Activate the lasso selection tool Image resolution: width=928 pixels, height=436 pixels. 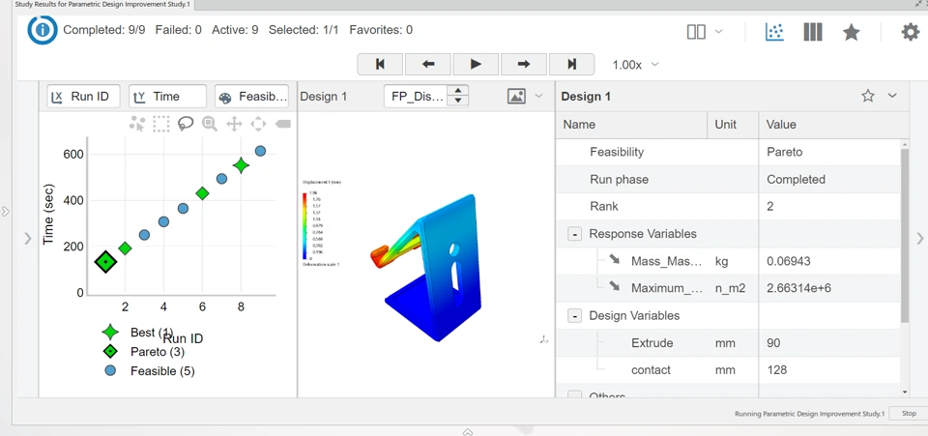[x=186, y=124]
